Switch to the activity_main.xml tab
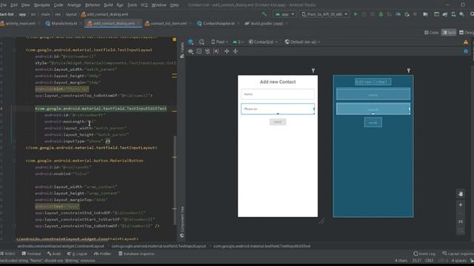 [x=20, y=23]
